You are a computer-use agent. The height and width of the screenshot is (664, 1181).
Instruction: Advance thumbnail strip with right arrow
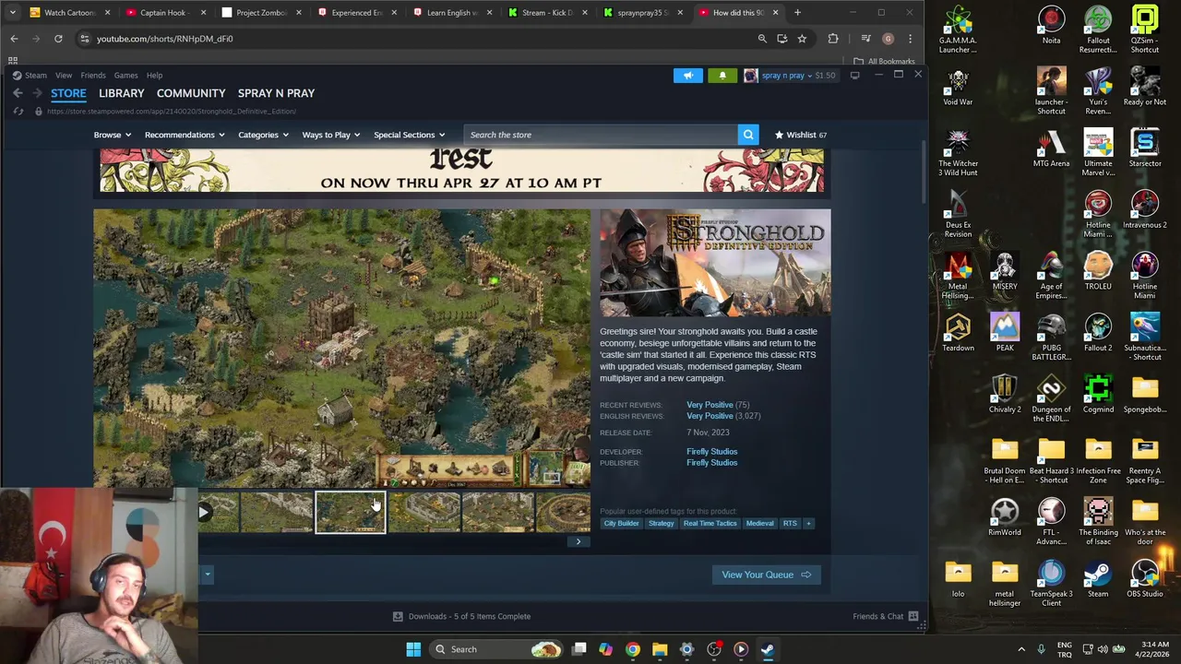pos(579,542)
